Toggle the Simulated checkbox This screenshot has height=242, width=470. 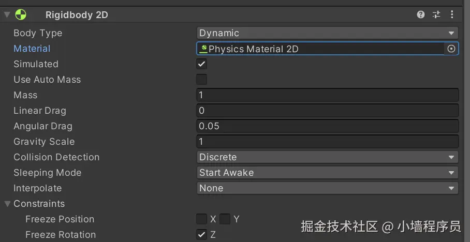coord(202,64)
